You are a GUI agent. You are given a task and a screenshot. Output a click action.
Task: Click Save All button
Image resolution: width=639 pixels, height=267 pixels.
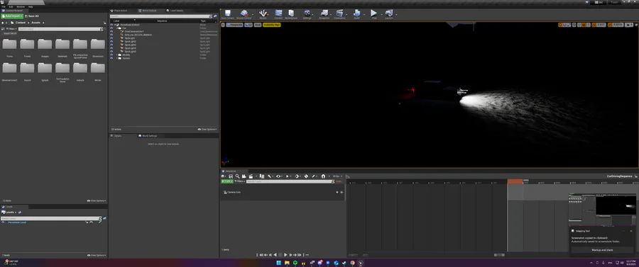pos(32,16)
